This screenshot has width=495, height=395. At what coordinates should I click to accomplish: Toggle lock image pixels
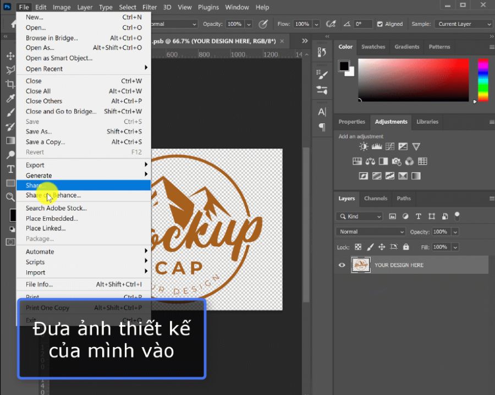370,247
